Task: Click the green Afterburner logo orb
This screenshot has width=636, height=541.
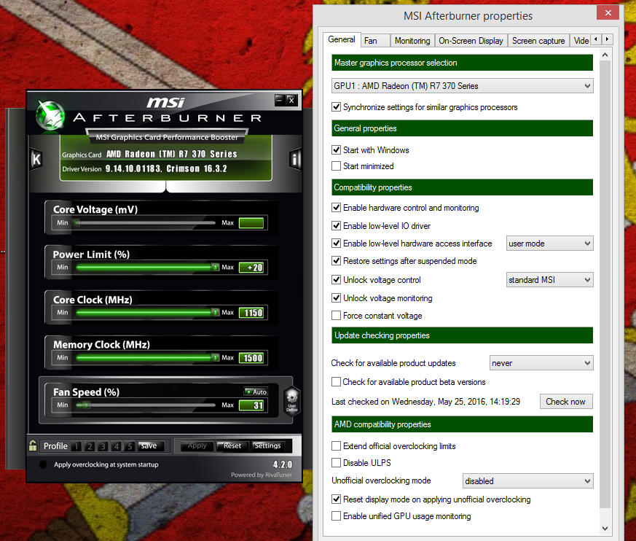Action: [x=50, y=116]
